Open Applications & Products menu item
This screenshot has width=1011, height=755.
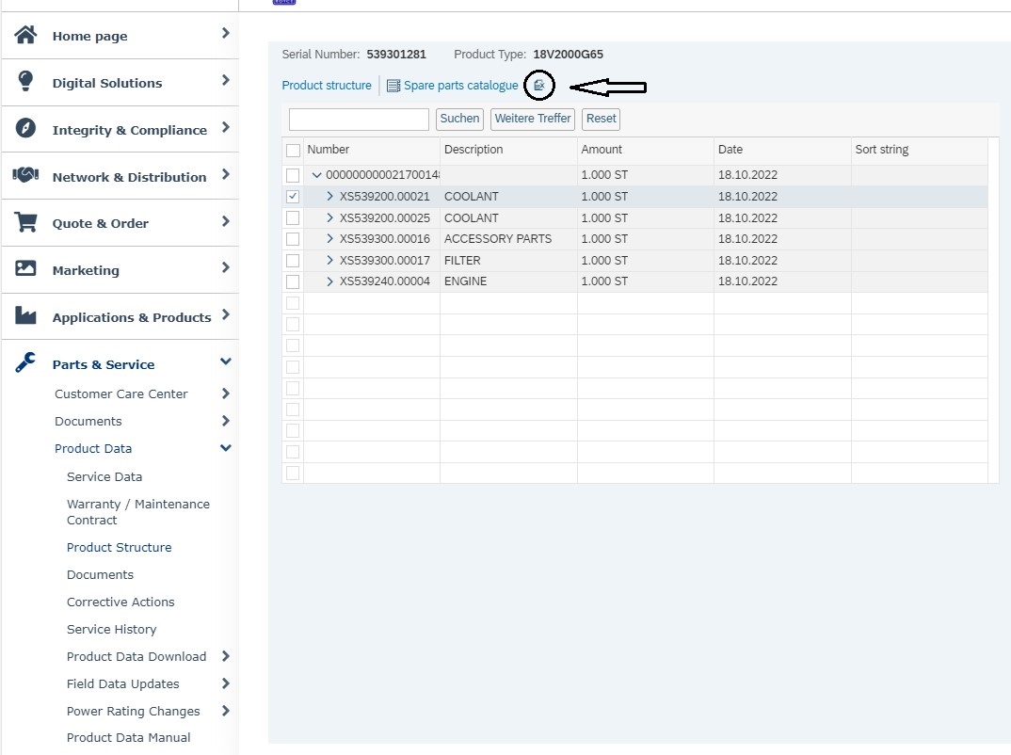[x=132, y=318]
